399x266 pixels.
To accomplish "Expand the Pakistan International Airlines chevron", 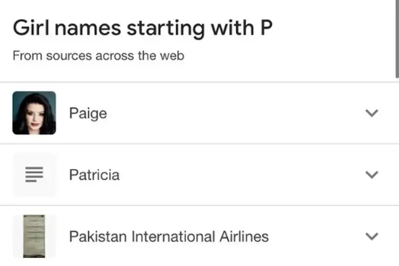I will [x=372, y=236].
